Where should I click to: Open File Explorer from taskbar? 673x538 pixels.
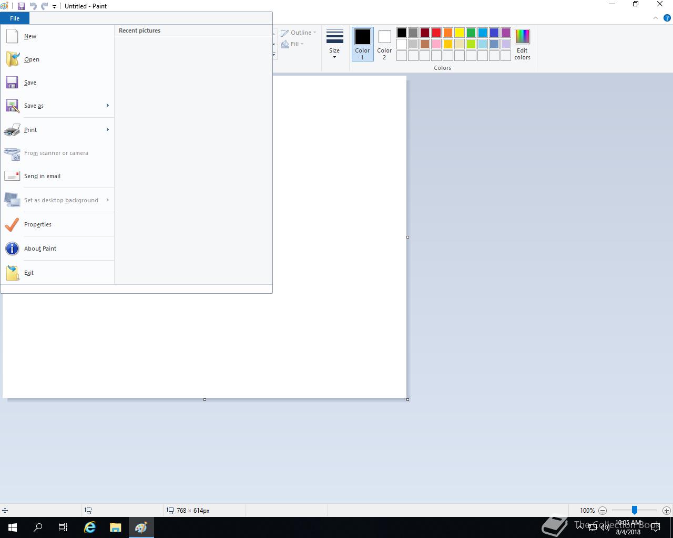tap(115, 527)
